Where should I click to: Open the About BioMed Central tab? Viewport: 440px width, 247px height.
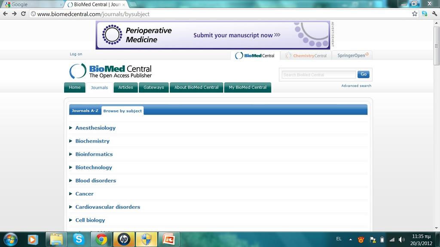click(196, 87)
